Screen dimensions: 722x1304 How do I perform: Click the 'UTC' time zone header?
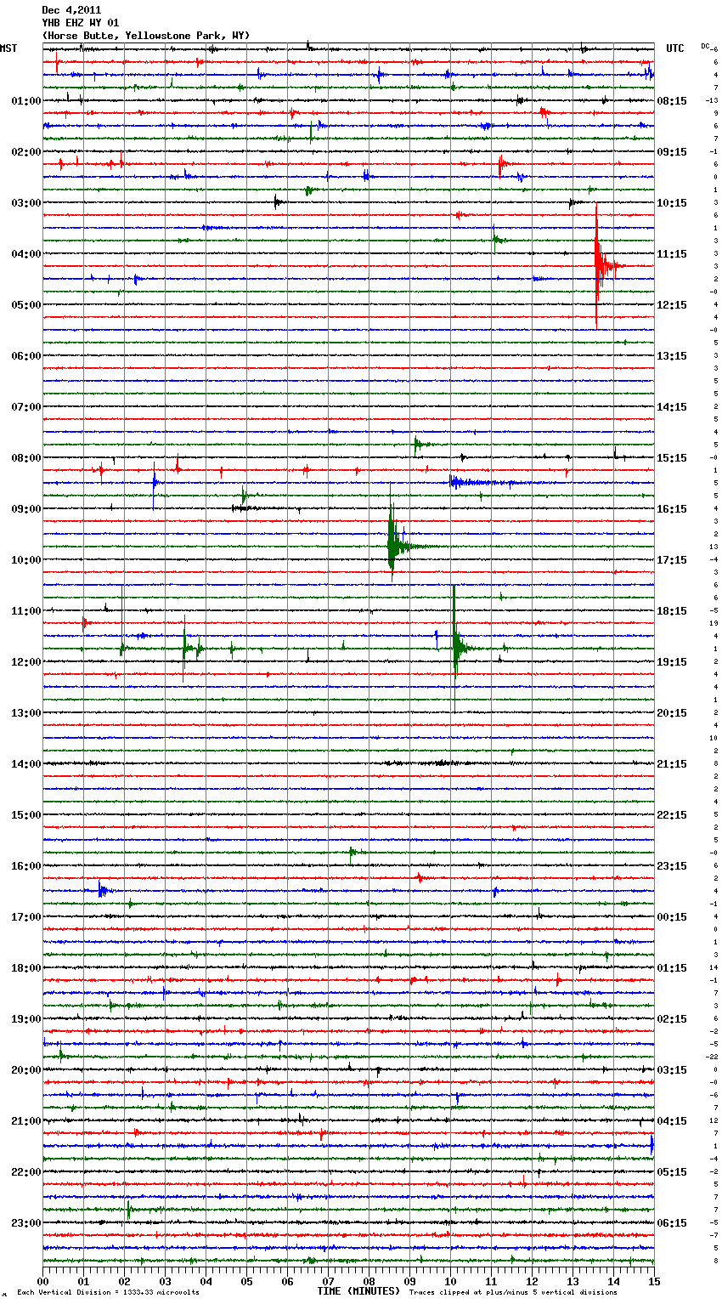click(x=674, y=48)
